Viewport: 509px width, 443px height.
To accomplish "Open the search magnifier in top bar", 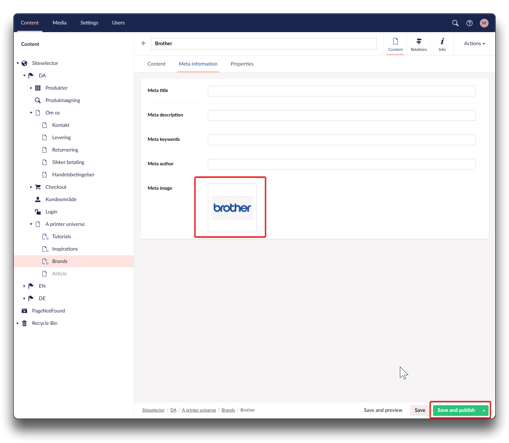I will (x=455, y=23).
